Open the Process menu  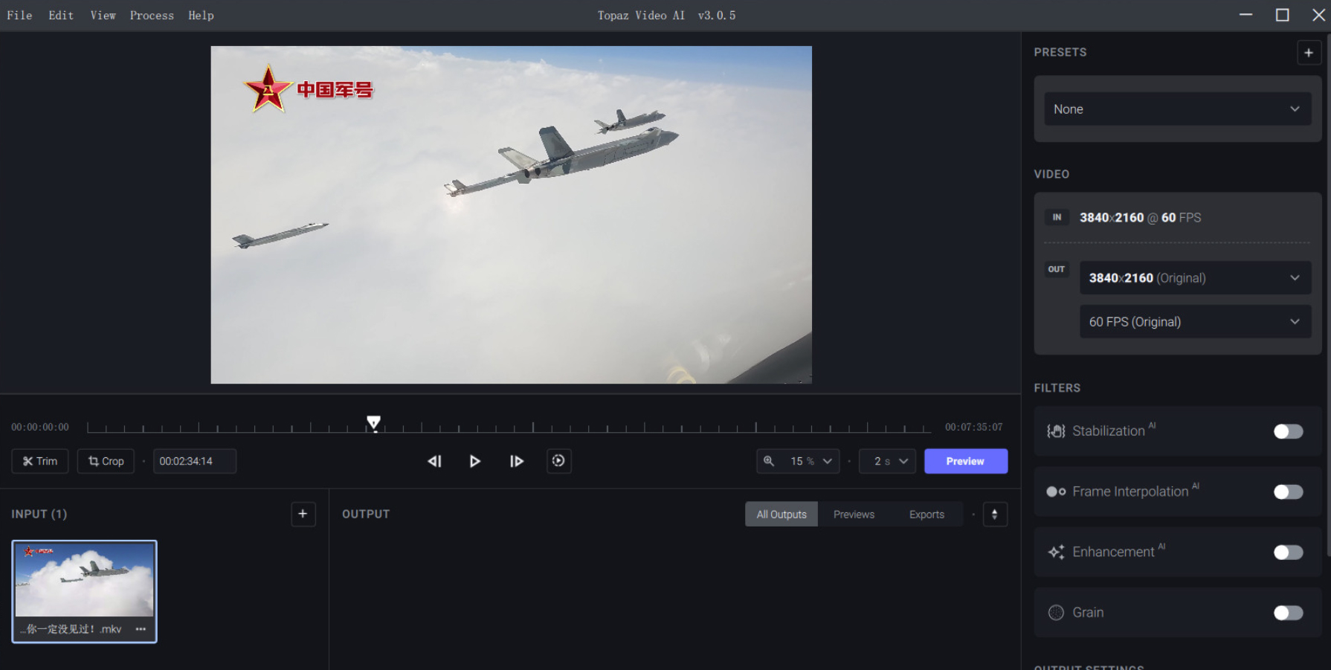pyautogui.click(x=152, y=16)
